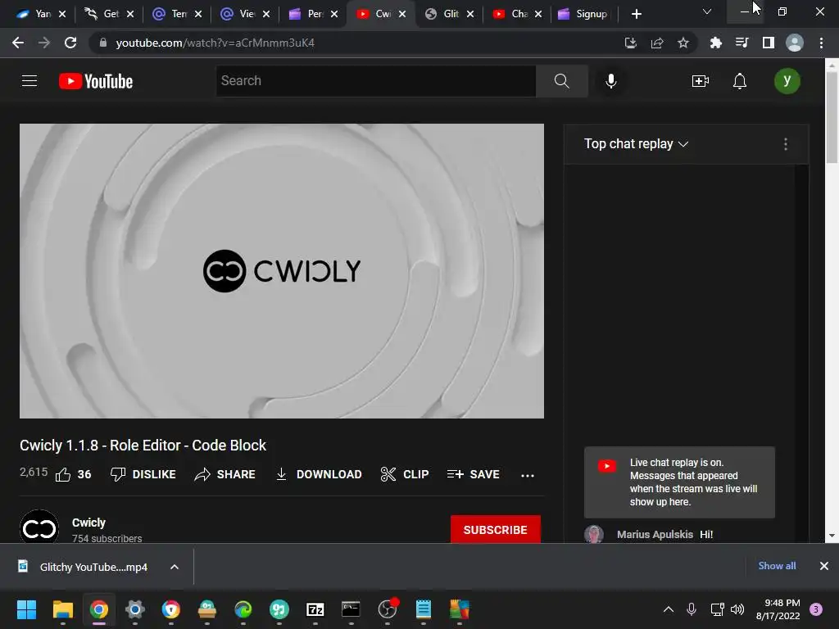View site information lock icon
The image size is (839, 629).
[x=103, y=43]
